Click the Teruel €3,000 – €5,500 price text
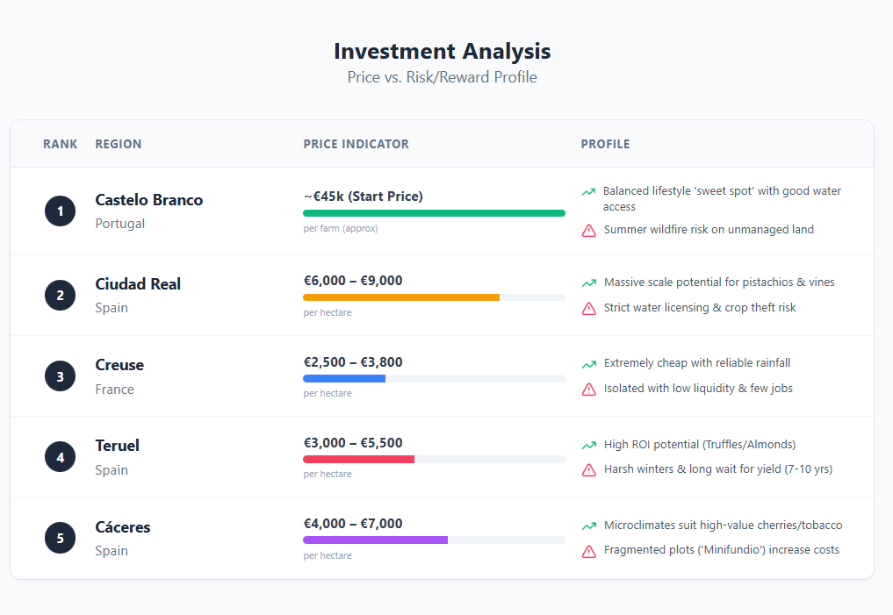Screen dimensions: 893x615 [x=353, y=443]
